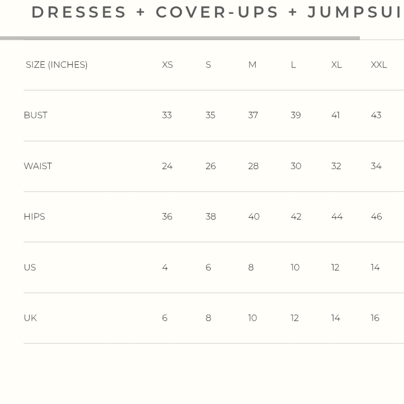
Task: Click UK size 16 for XXL
Action: click(375, 318)
